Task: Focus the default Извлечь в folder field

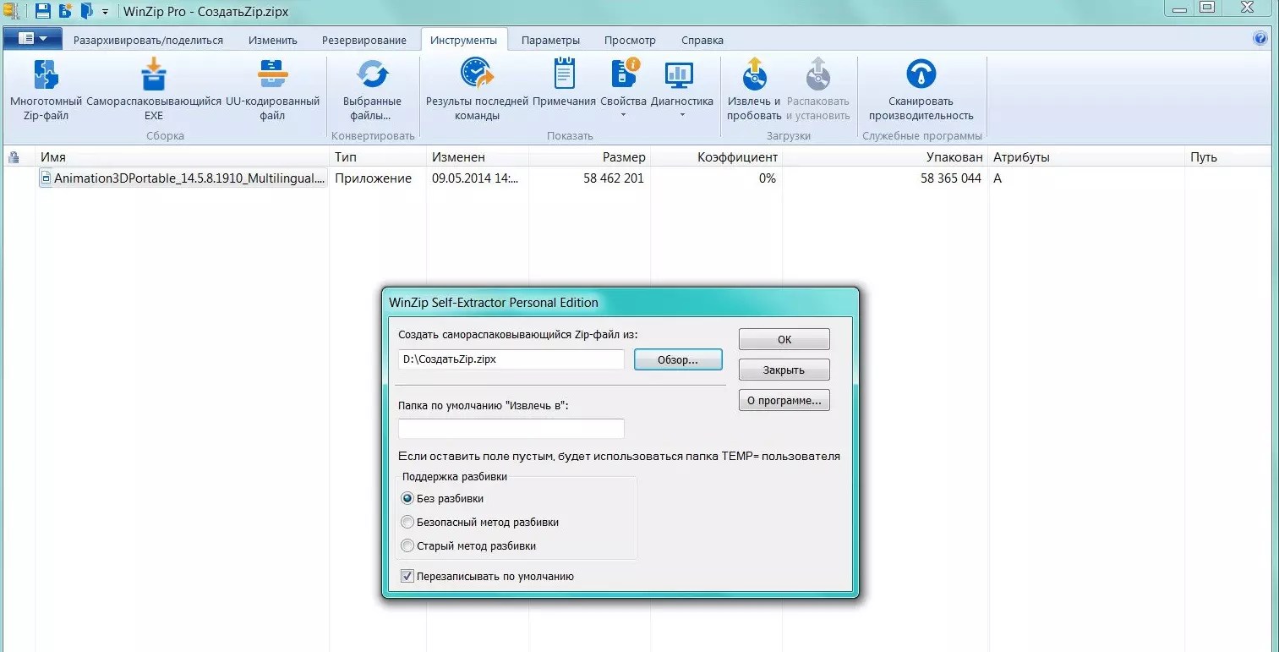Action: tap(511, 429)
